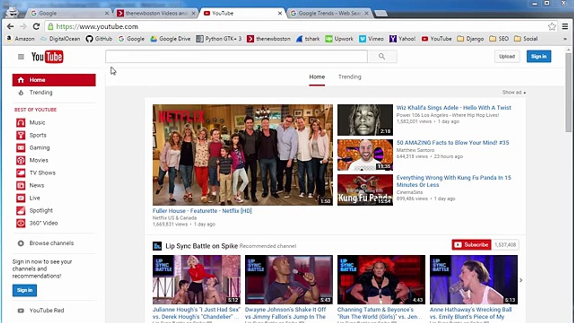Viewport: 574px width, 323px height.
Task: Select the Trending tab in page header
Action: (349, 77)
